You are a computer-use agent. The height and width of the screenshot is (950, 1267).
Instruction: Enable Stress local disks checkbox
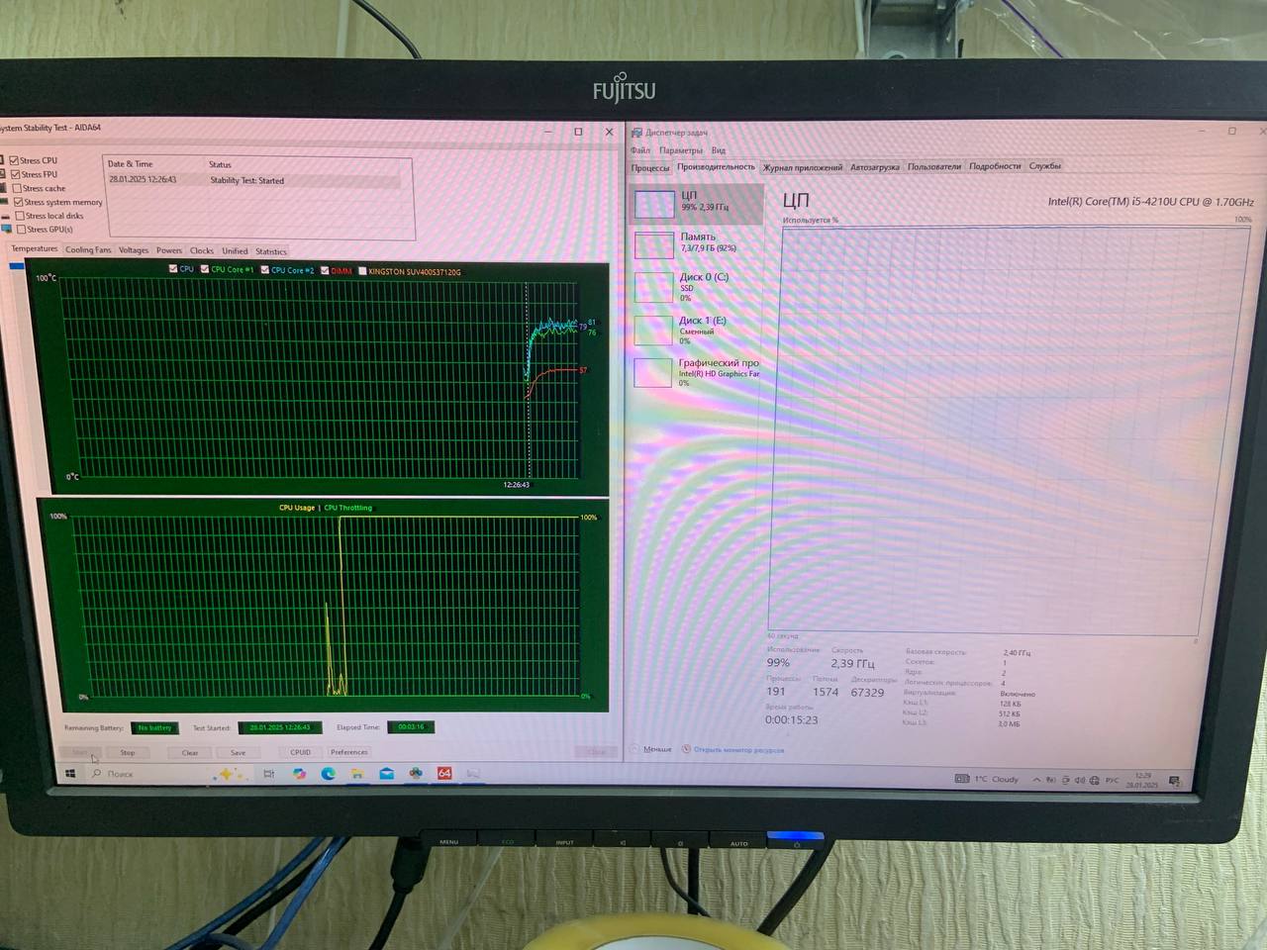click(20, 216)
